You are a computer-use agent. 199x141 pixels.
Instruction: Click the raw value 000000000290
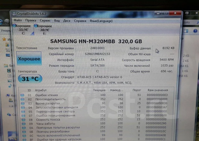point(156,123)
